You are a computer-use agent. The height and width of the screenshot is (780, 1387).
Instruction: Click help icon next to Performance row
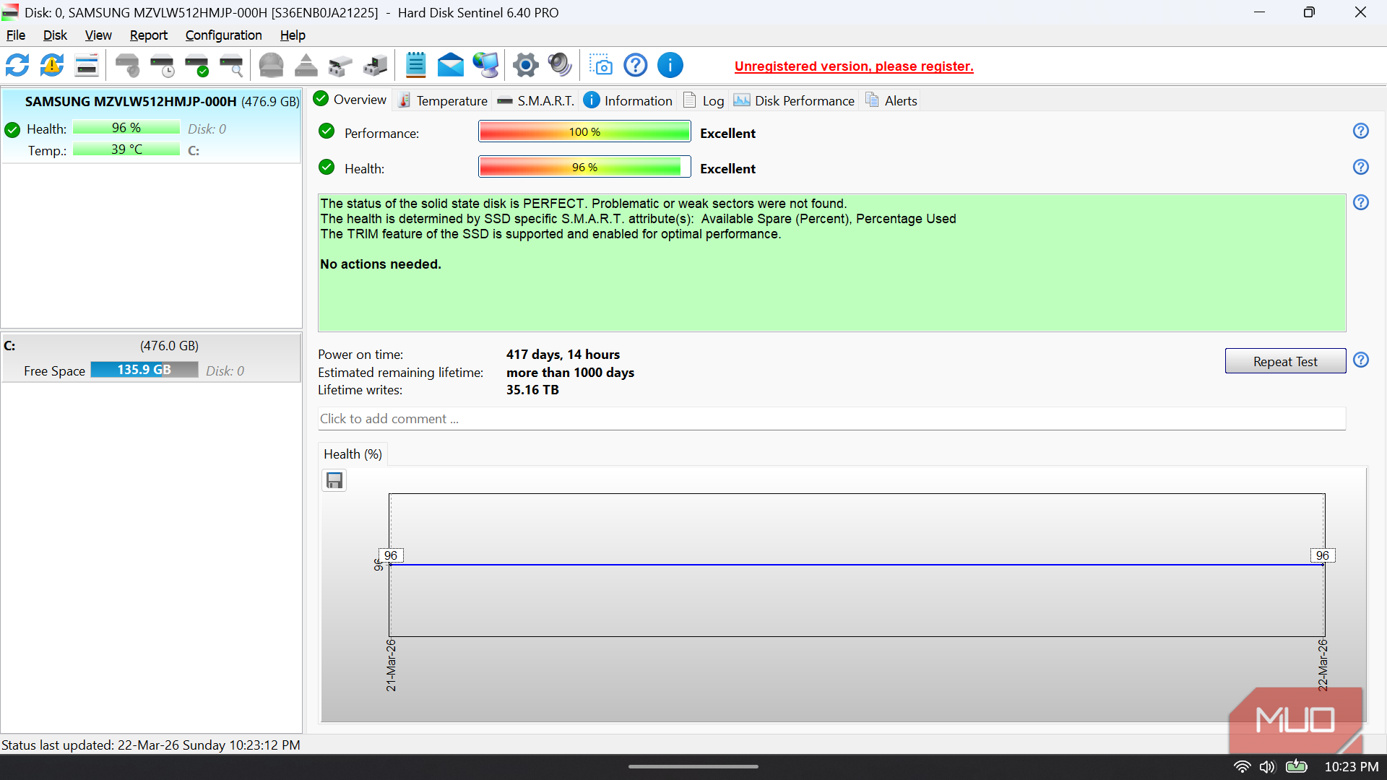coord(1361,131)
